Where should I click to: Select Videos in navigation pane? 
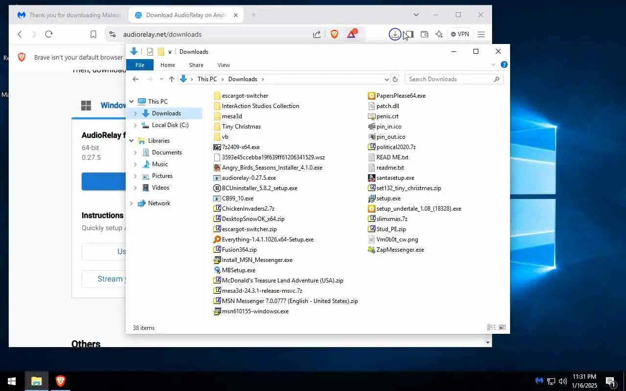click(x=160, y=188)
